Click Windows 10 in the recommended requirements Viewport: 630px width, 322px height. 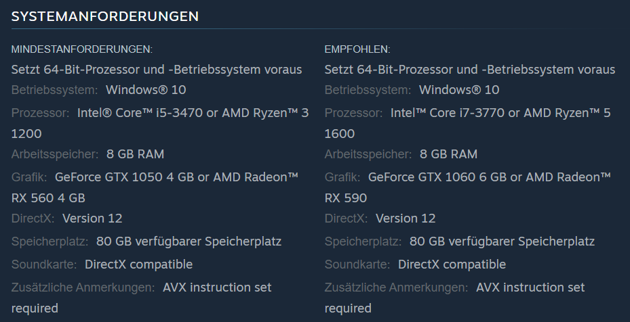click(459, 90)
